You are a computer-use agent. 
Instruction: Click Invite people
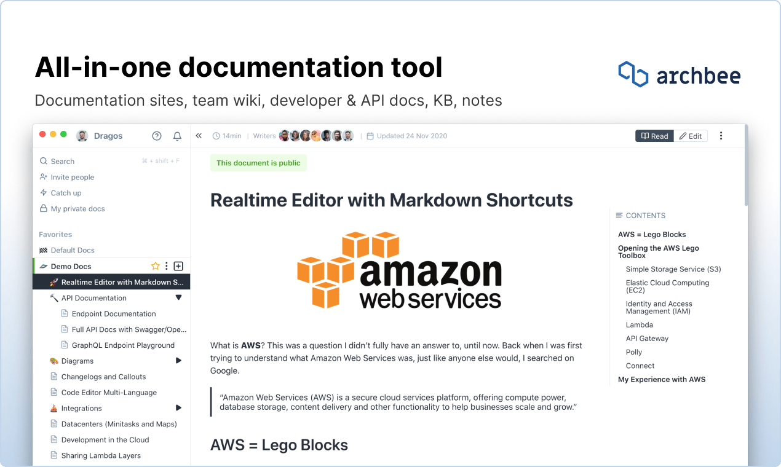(x=73, y=177)
